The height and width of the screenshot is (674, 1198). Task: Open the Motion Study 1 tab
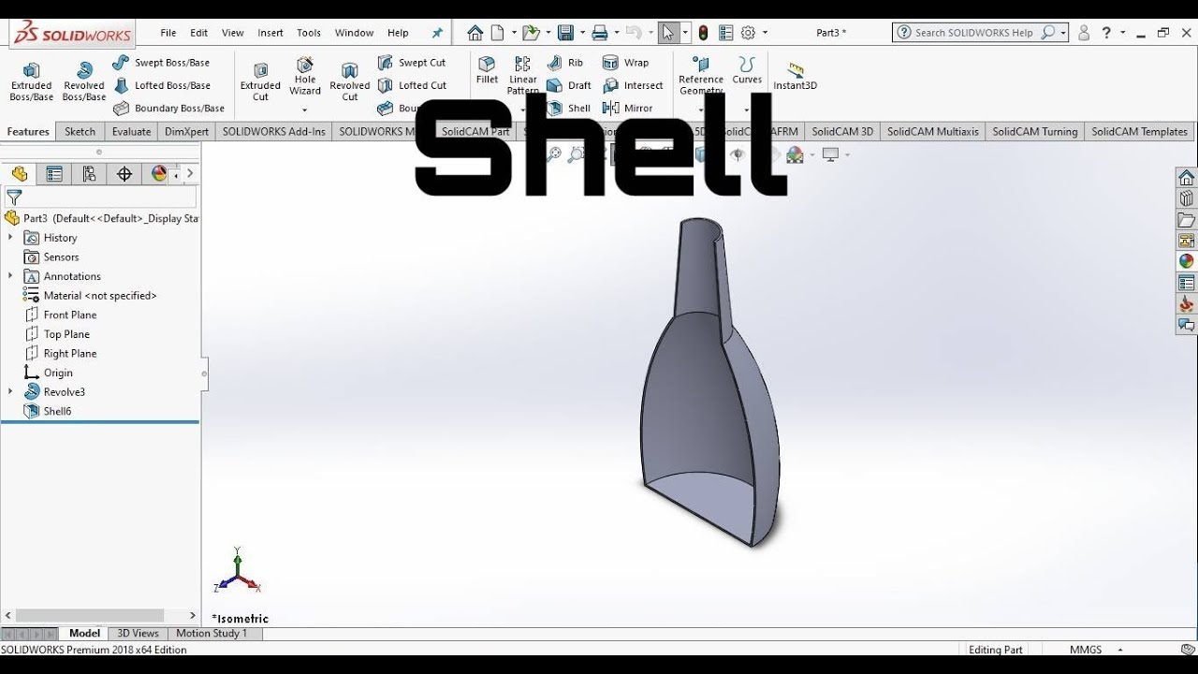click(x=212, y=634)
